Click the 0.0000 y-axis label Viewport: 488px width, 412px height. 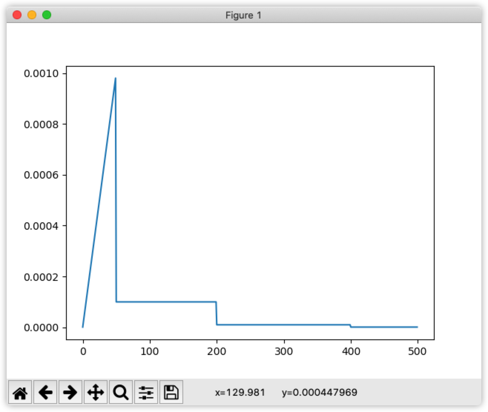pyautogui.click(x=41, y=328)
